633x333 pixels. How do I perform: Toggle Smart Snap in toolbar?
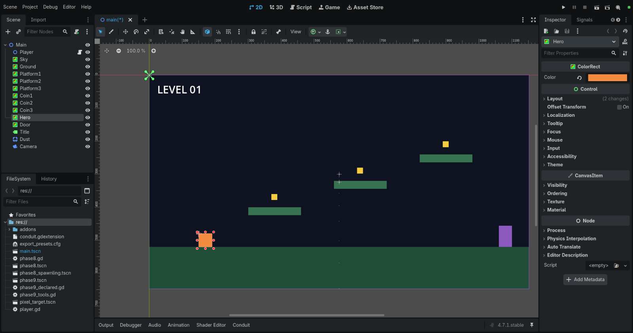[218, 32]
